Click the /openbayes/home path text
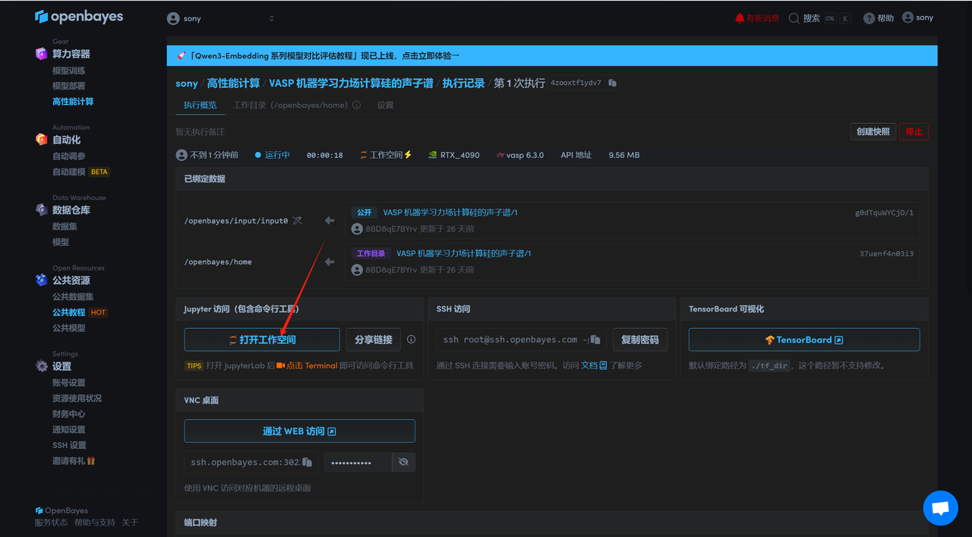 pos(218,262)
